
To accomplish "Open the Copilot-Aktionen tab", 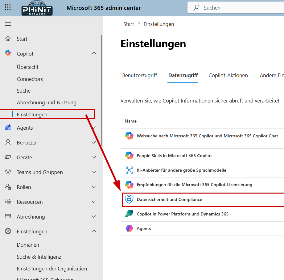I will point(228,75).
